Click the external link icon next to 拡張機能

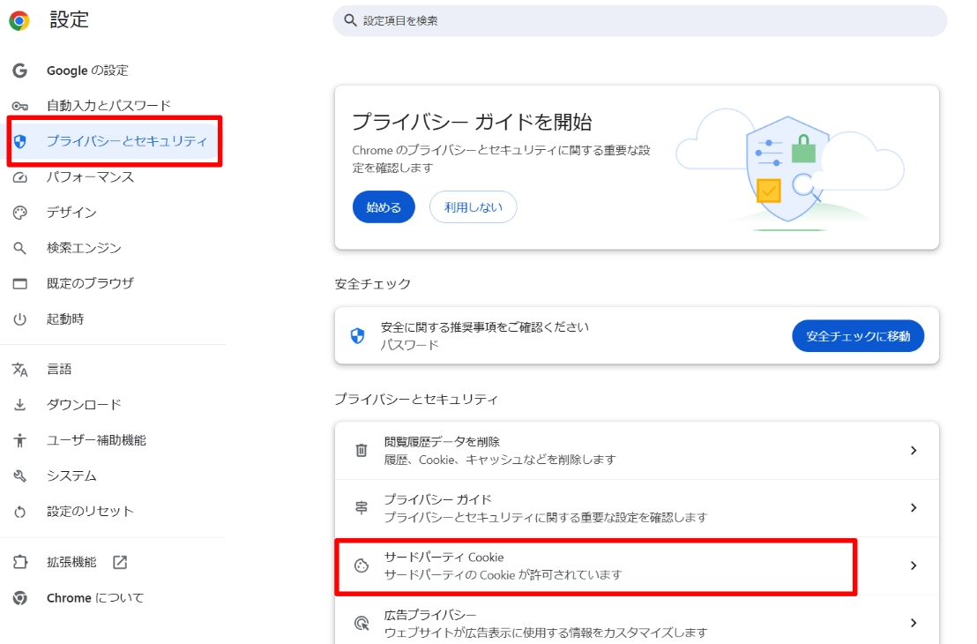[120, 562]
